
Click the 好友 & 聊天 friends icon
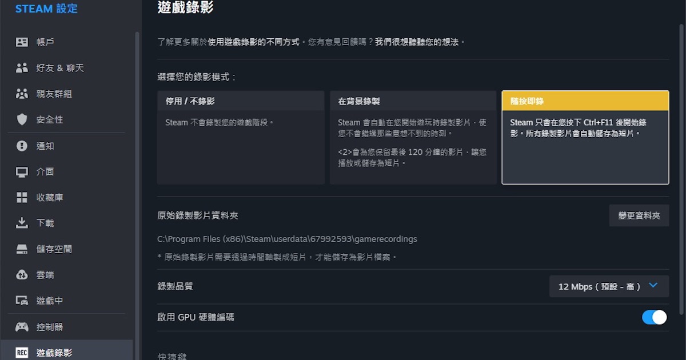[x=22, y=68]
